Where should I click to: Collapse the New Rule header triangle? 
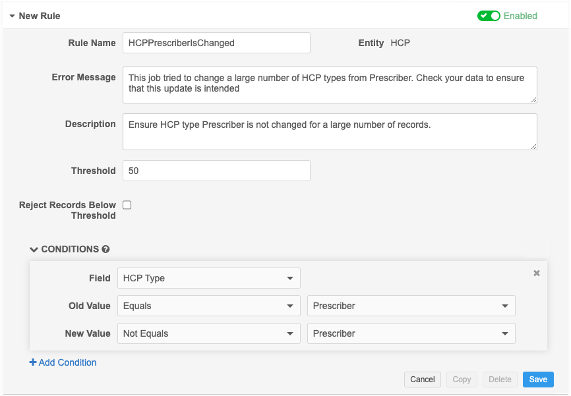coord(12,16)
